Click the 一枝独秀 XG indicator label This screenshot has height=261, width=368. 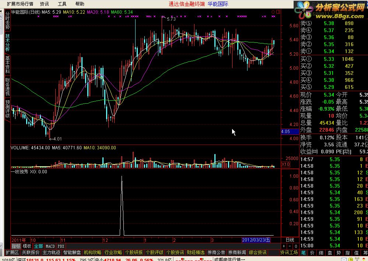(x=29, y=172)
